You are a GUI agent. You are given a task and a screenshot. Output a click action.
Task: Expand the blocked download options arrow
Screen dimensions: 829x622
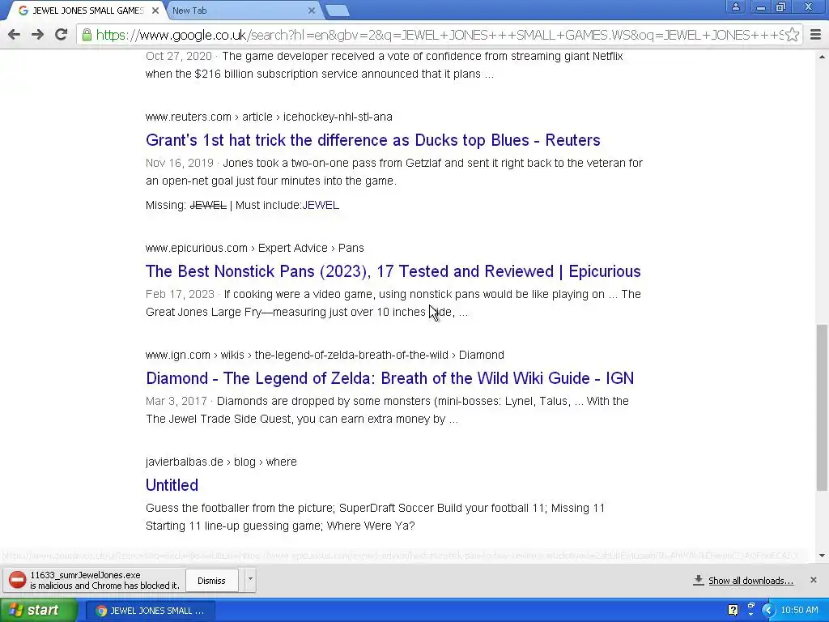point(250,580)
